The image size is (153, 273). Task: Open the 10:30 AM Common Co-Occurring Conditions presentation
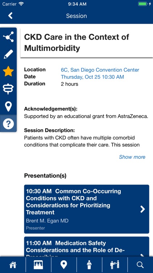87,209
